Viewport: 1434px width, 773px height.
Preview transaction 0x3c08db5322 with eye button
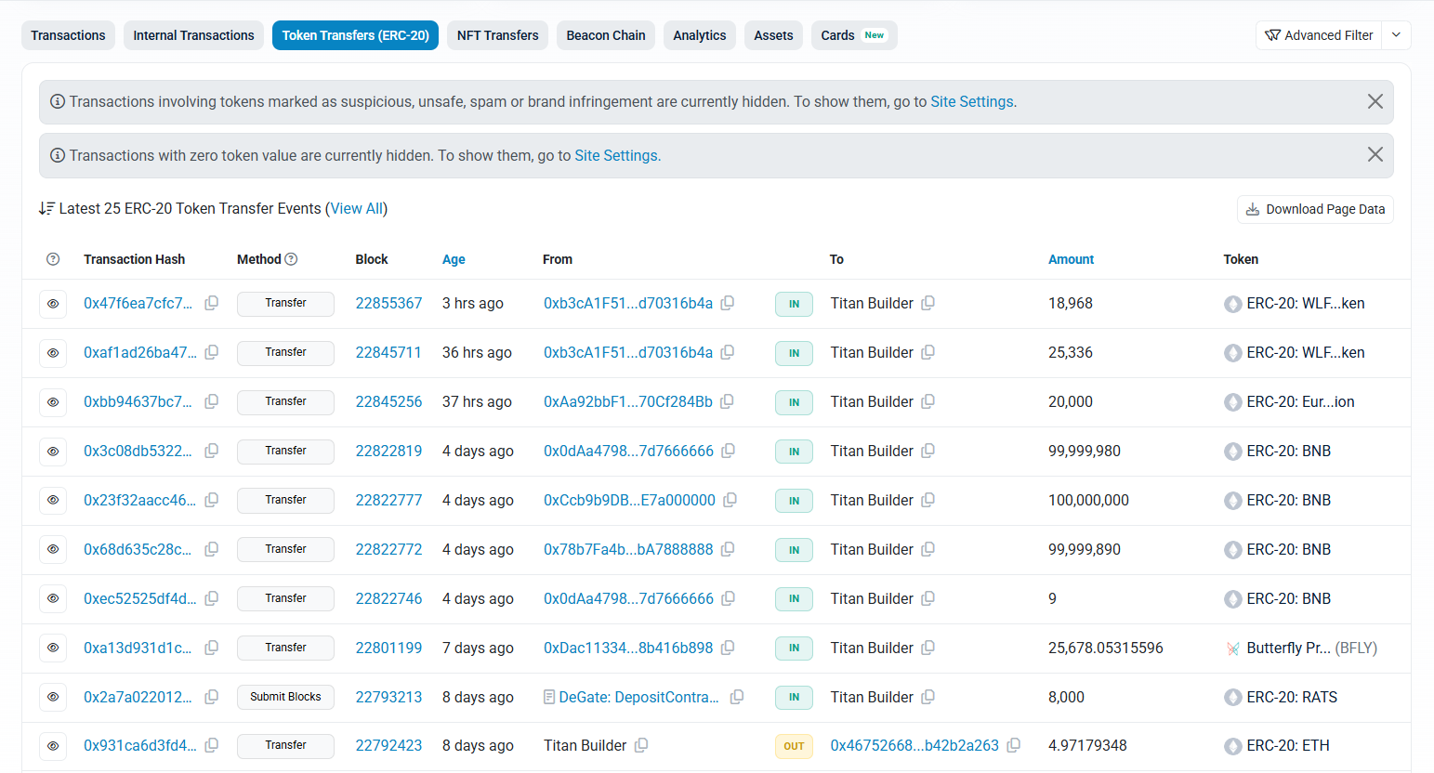[53, 452]
